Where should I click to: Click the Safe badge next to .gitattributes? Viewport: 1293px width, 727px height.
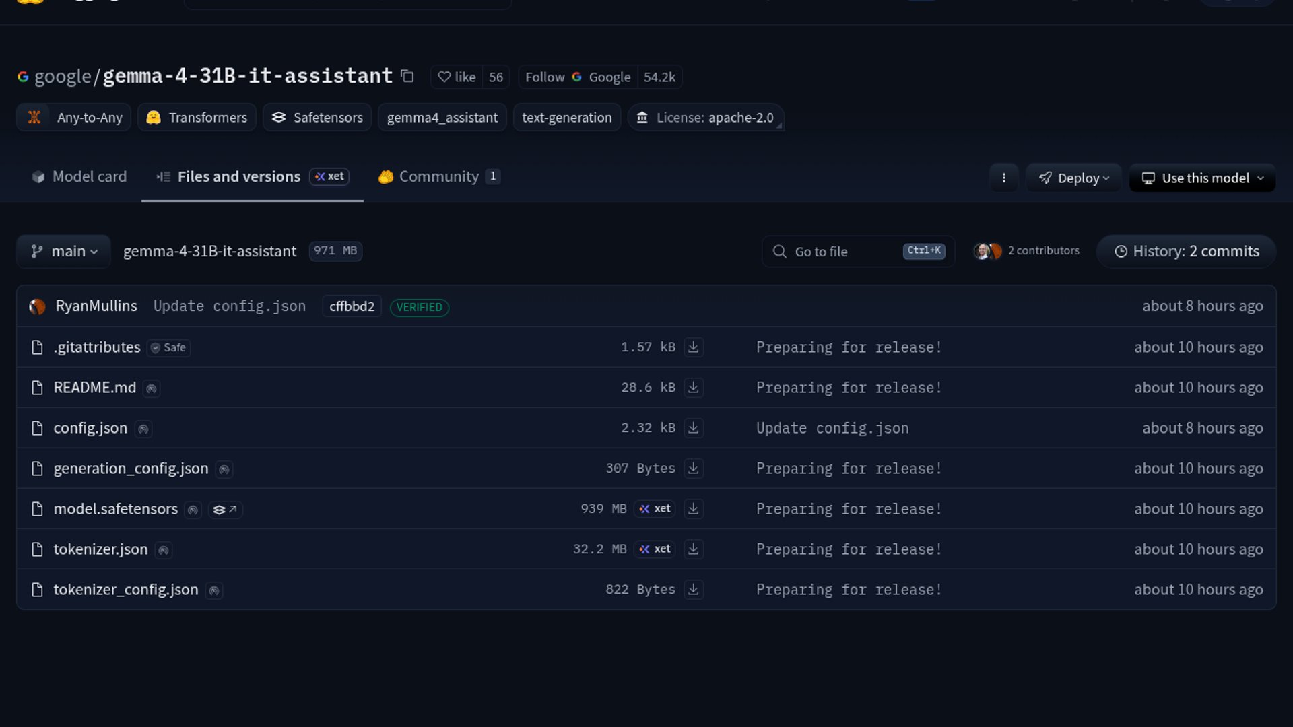168,348
